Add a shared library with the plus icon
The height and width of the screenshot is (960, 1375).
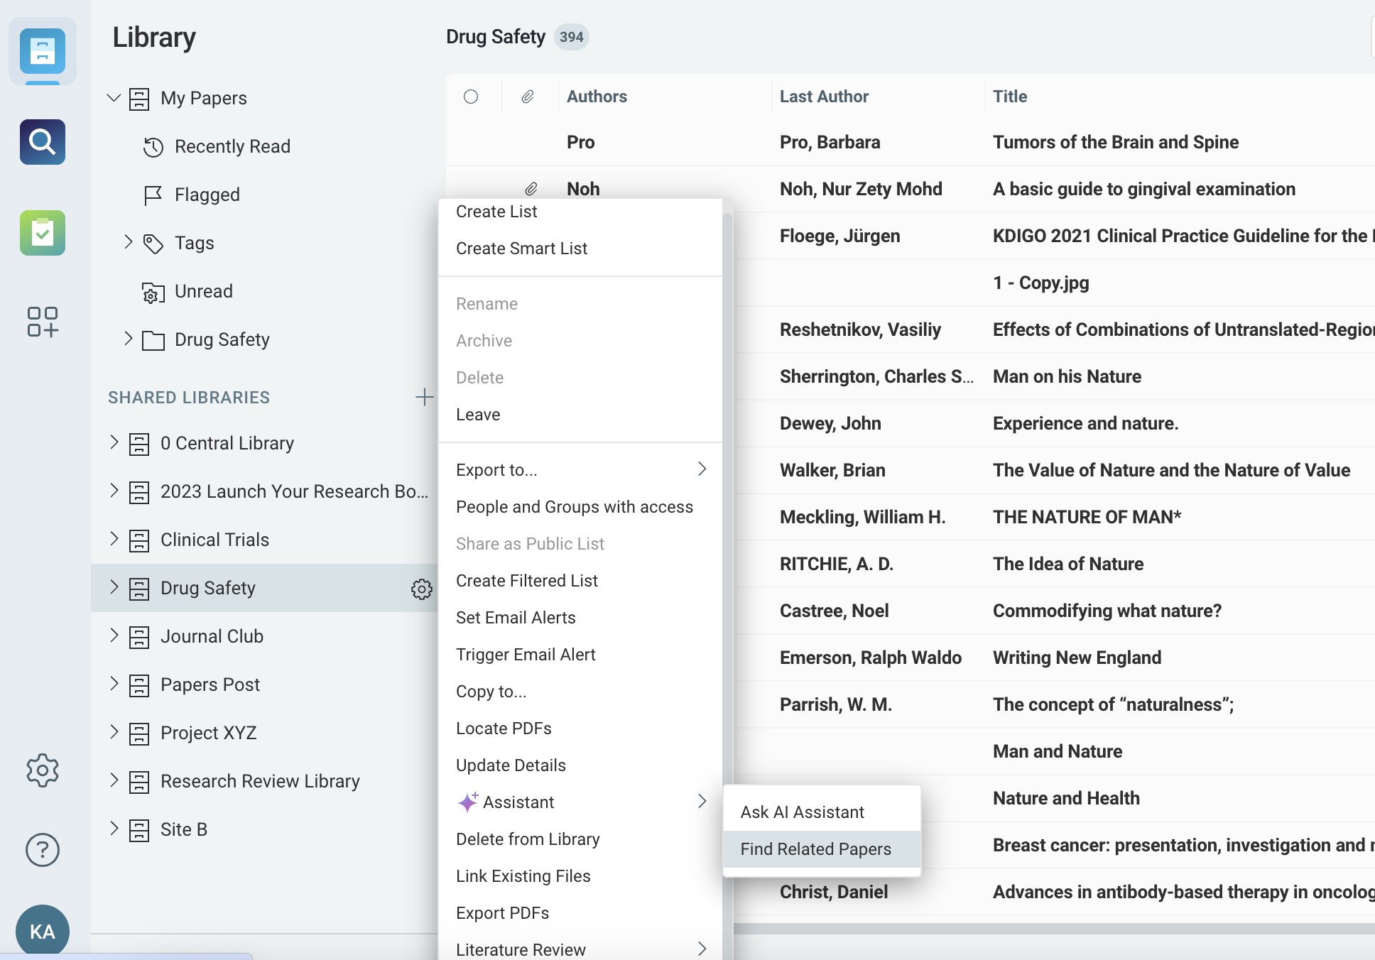coord(424,397)
